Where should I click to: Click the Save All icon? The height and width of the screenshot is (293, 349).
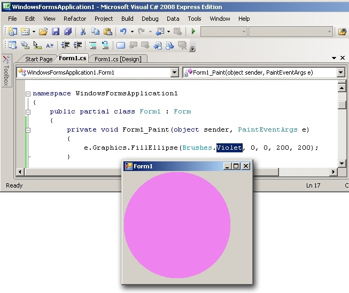pos(68,31)
